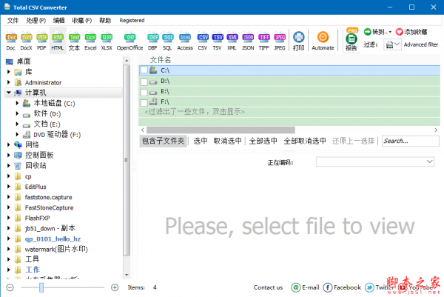The image size is (444, 297).
Task: Open the encoding (正在编码) combo box
Action: tap(375, 161)
